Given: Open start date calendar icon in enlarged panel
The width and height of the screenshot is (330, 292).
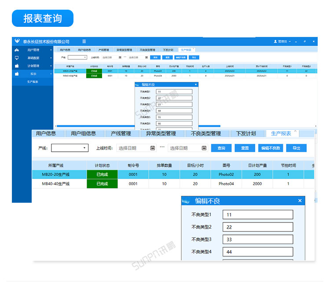Looking at the screenshot, I should tap(153, 148).
